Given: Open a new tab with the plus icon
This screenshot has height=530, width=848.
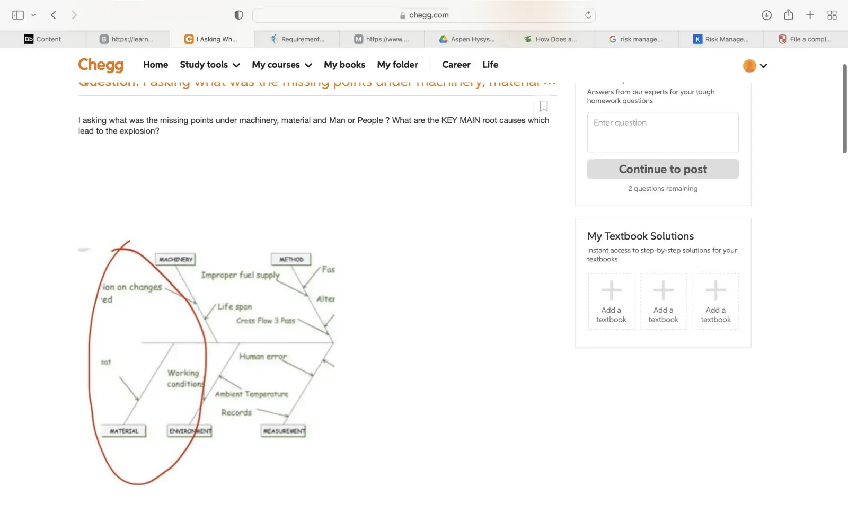Looking at the screenshot, I should tap(810, 15).
